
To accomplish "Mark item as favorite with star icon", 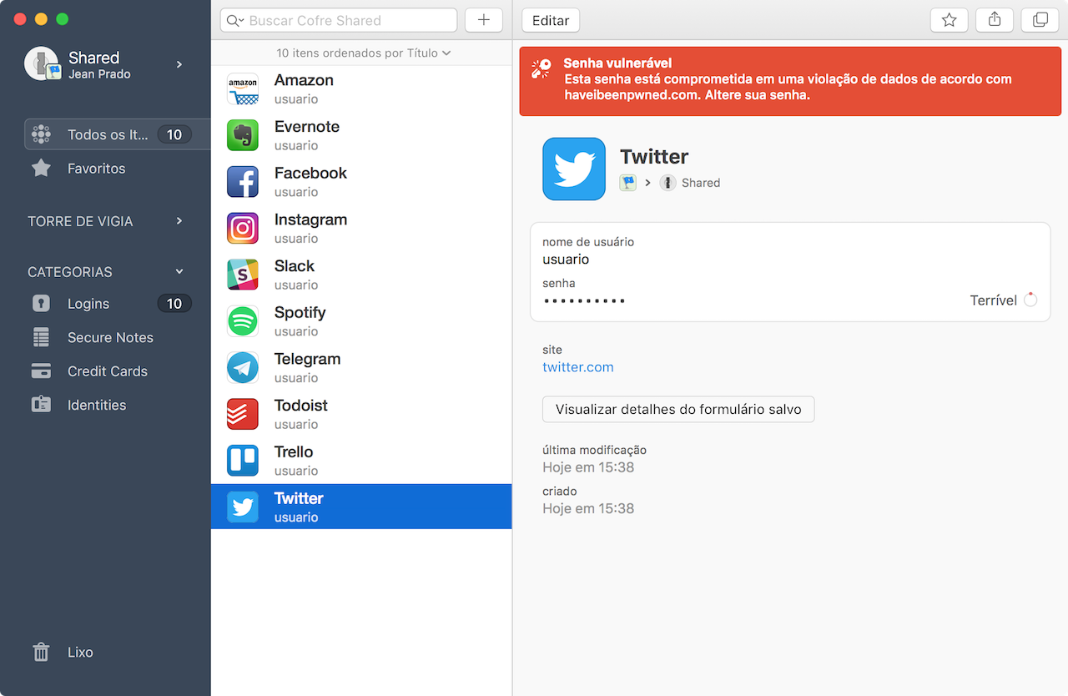I will 949,20.
